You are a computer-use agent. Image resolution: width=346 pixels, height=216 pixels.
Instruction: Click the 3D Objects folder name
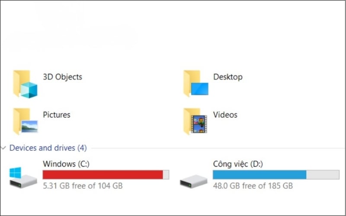coord(62,77)
